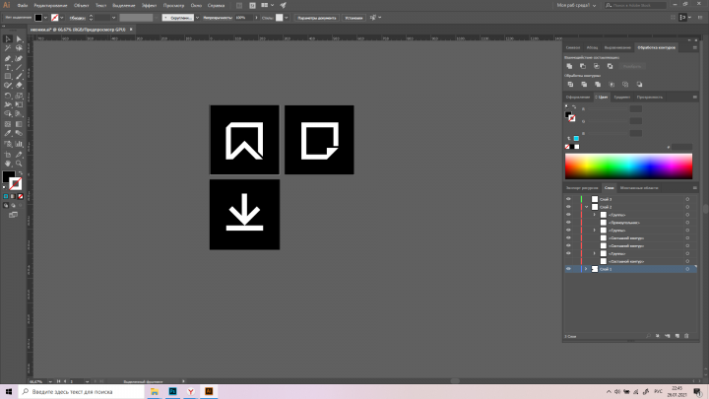
Task: Choose the Lasso tool
Action: pos(19,48)
